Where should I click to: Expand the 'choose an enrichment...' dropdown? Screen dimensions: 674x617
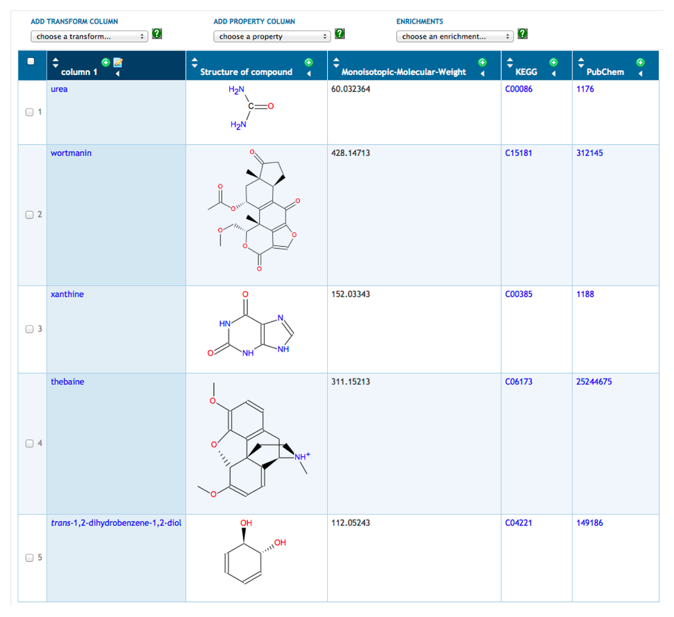tap(454, 37)
